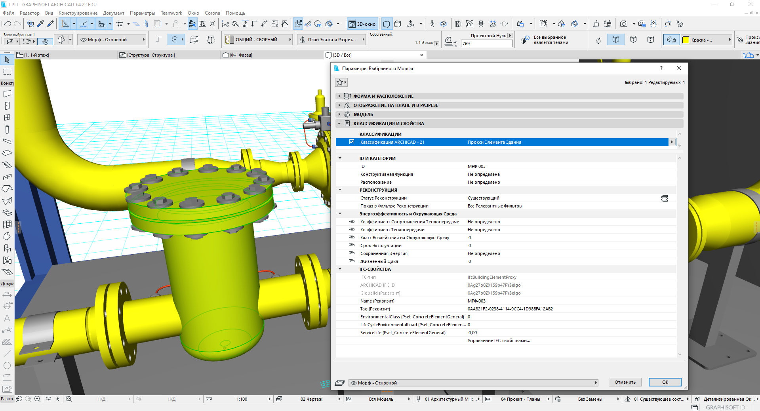
Task: Click the Отменить button
Action: pos(625,382)
